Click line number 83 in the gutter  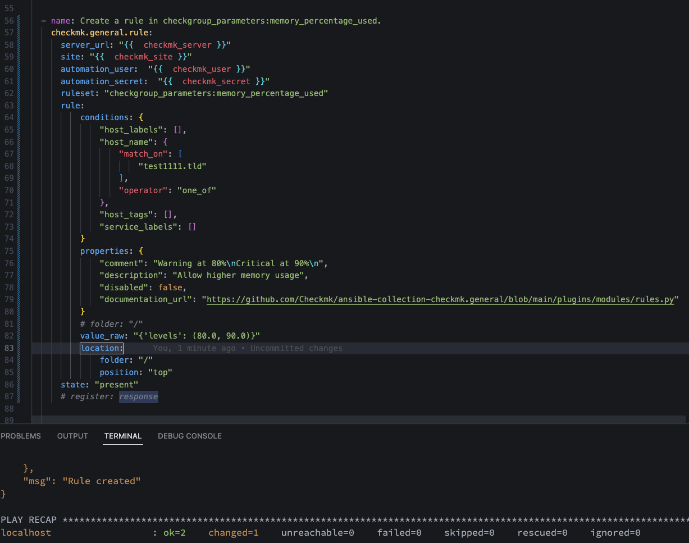pyautogui.click(x=8, y=348)
